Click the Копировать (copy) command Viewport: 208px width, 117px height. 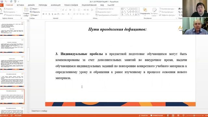(x=9, y=12)
